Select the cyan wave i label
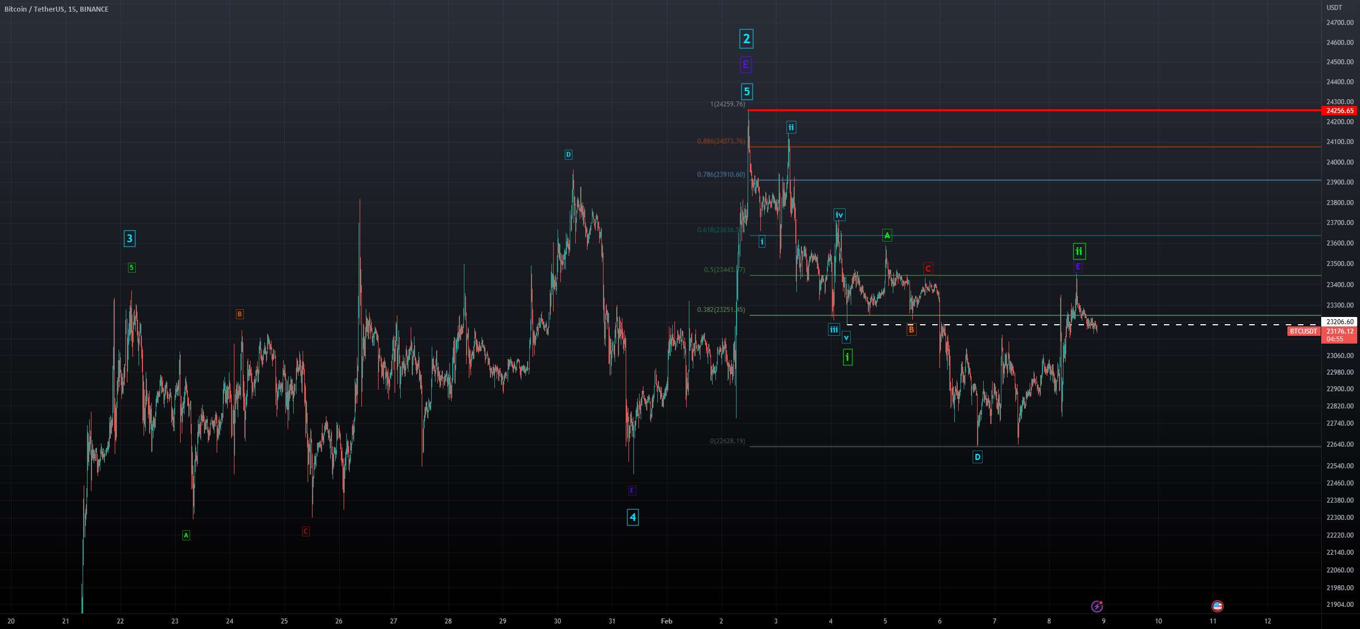 [762, 242]
